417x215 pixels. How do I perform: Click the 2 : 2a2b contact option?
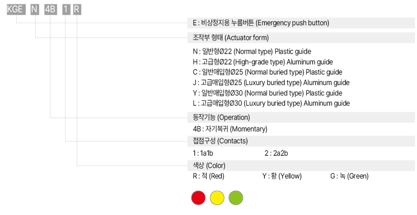tap(276, 154)
